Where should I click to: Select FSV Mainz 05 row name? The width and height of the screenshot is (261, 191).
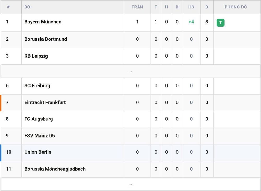(39, 136)
